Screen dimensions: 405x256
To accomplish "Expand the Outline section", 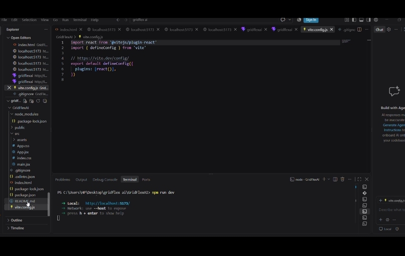I will tap(8, 220).
